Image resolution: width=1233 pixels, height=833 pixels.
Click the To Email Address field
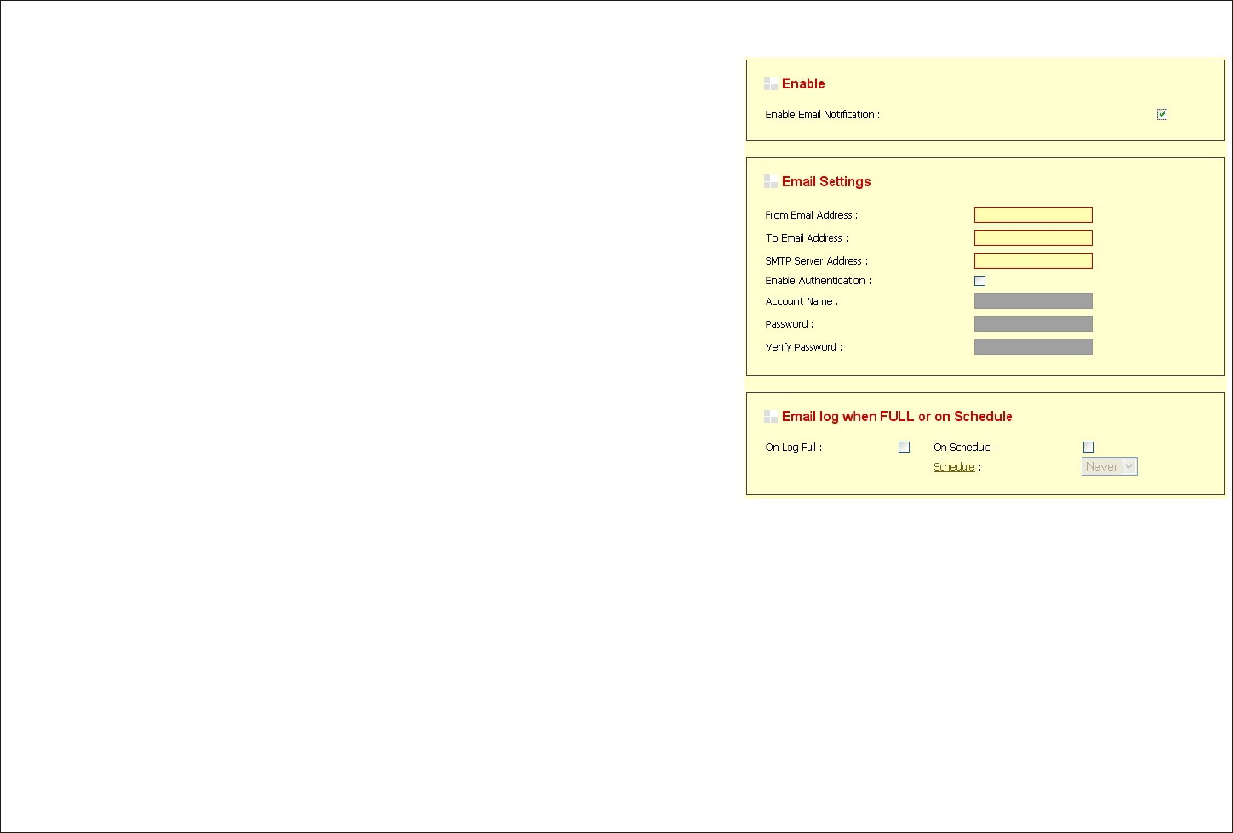pos(1033,238)
